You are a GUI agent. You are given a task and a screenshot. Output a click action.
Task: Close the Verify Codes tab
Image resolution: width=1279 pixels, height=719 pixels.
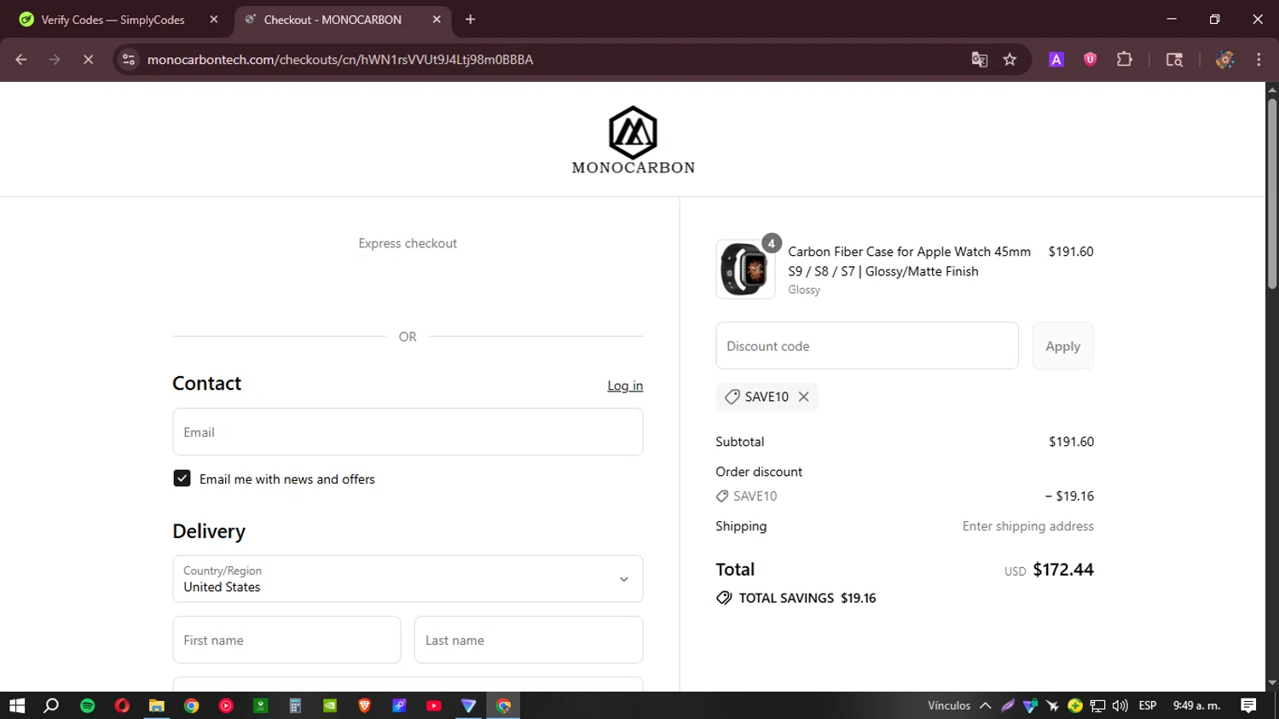(213, 20)
